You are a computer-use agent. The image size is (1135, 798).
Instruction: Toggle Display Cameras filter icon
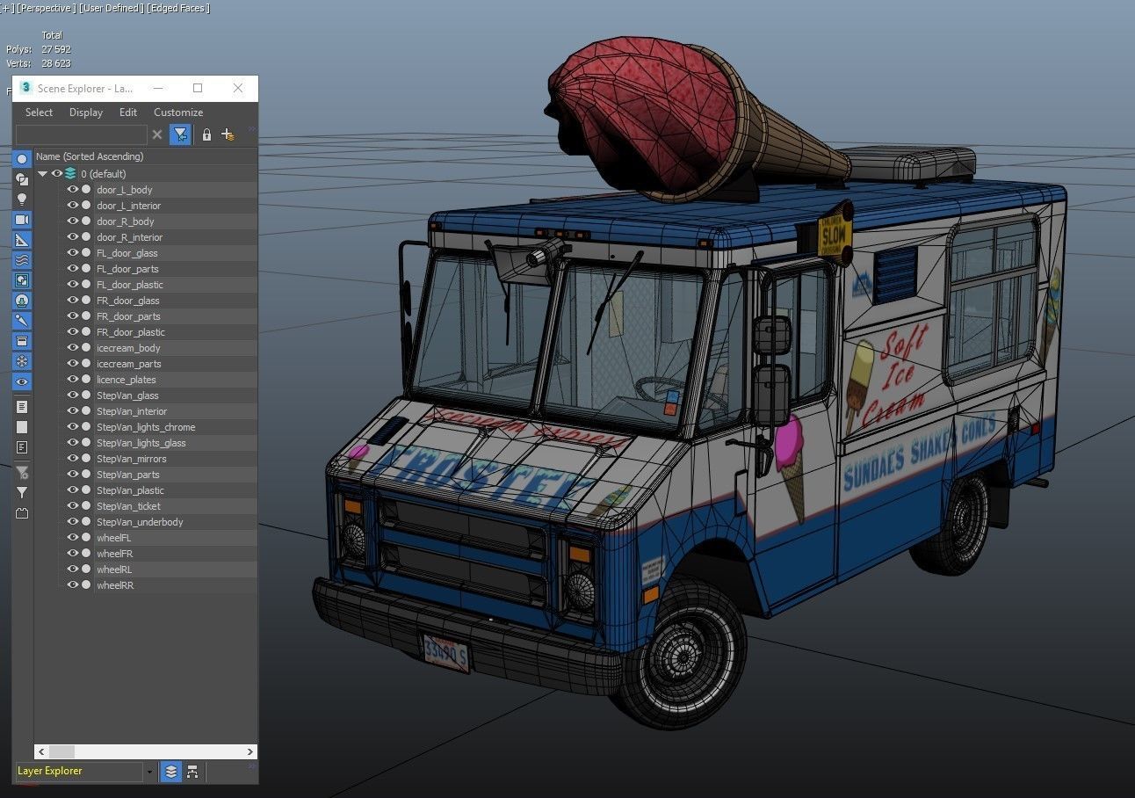[22, 220]
